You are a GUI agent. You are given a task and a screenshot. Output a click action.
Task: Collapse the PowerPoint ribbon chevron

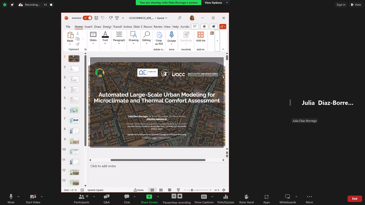(x=223, y=49)
